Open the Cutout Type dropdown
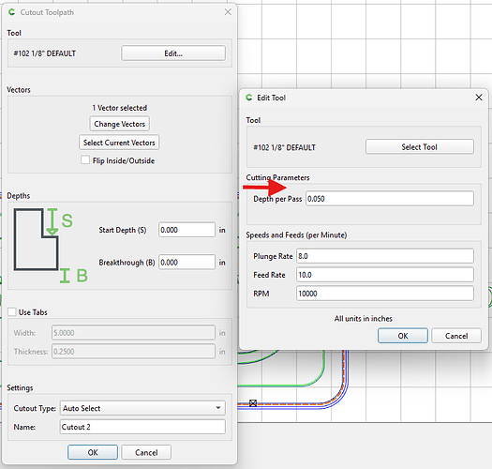Viewport: 492px width, 469px height. pyautogui.click(x=142, y=408)
